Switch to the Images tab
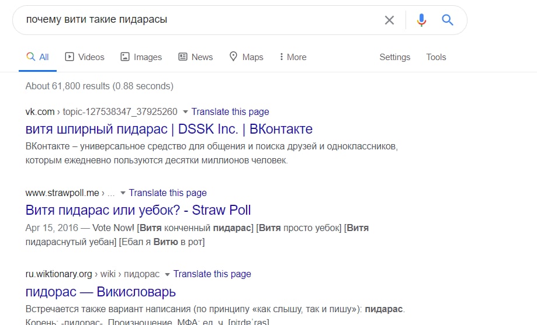 pos(141,57)
